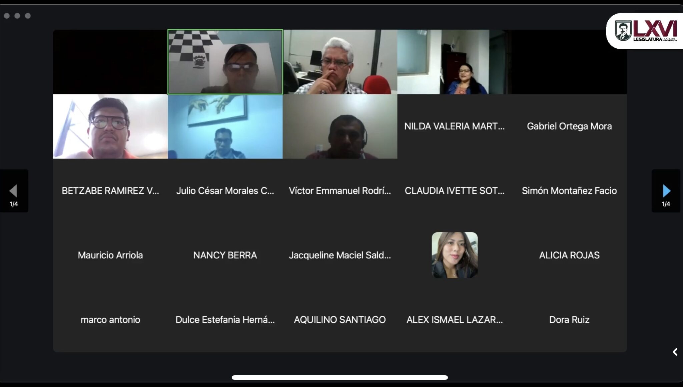
Task: Click the AQUILINO SANTIAGO tile
Action: click(340, 320)
